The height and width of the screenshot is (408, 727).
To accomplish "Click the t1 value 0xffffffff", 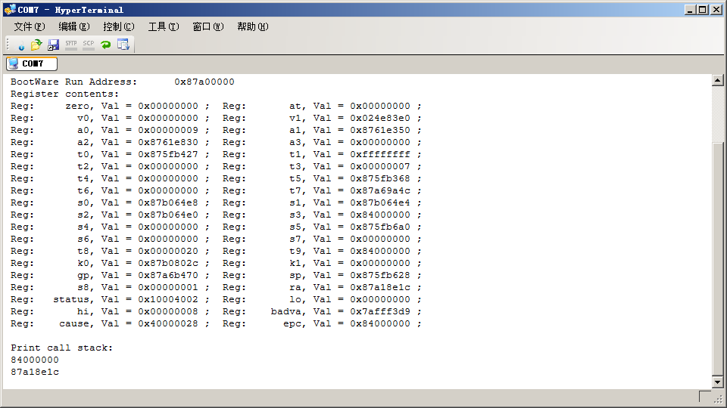I will click(x=380, y=154).
